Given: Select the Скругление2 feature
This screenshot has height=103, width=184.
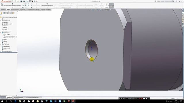Looking at the screenshot, I should point(6,48).
